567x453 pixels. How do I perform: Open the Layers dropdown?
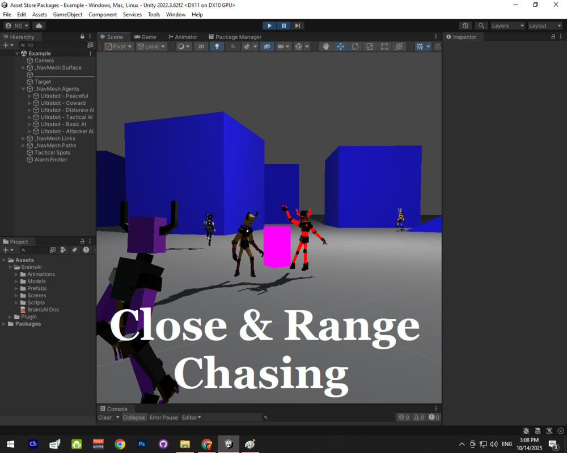pyautogui.click(x=507, y=25)
